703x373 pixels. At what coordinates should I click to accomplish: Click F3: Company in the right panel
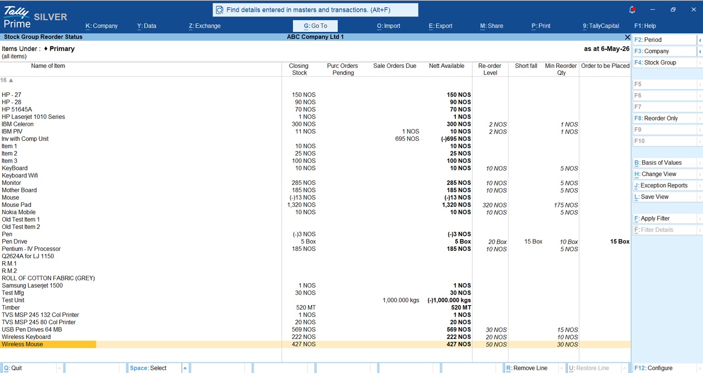[664, 51]
